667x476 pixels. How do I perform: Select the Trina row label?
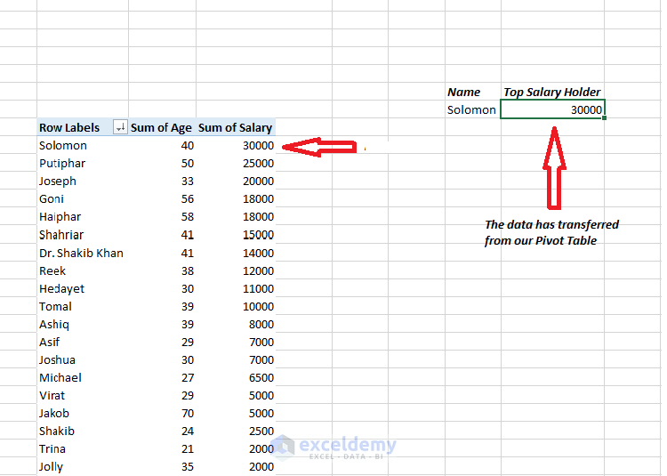52,449
